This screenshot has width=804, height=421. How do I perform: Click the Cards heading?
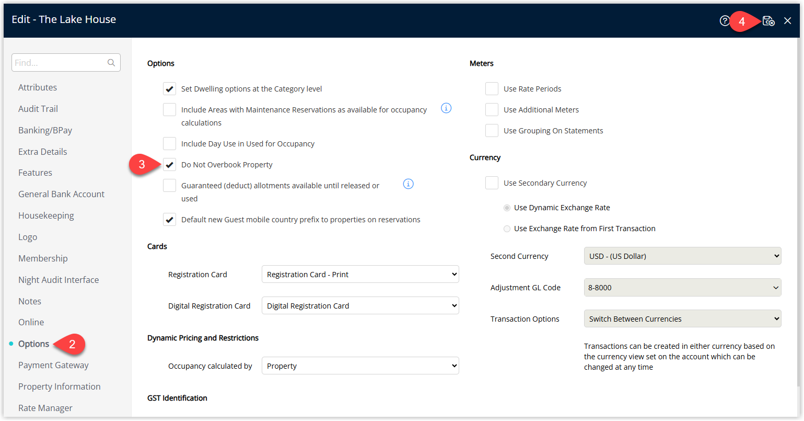157,246
